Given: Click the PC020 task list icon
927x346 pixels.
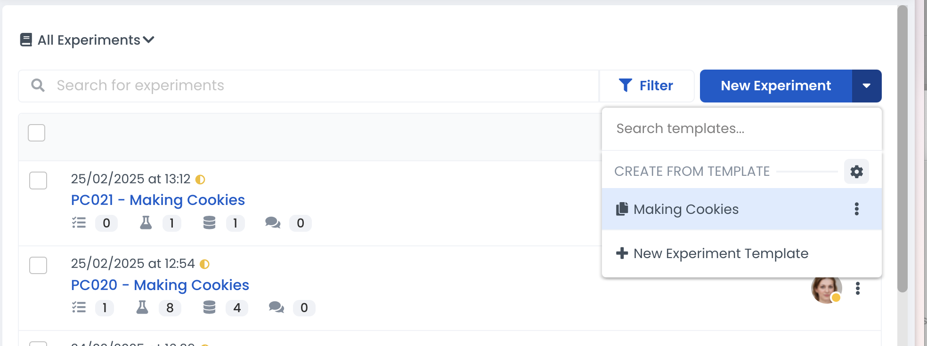Looking at the screenshot, I should coord(79,307).
